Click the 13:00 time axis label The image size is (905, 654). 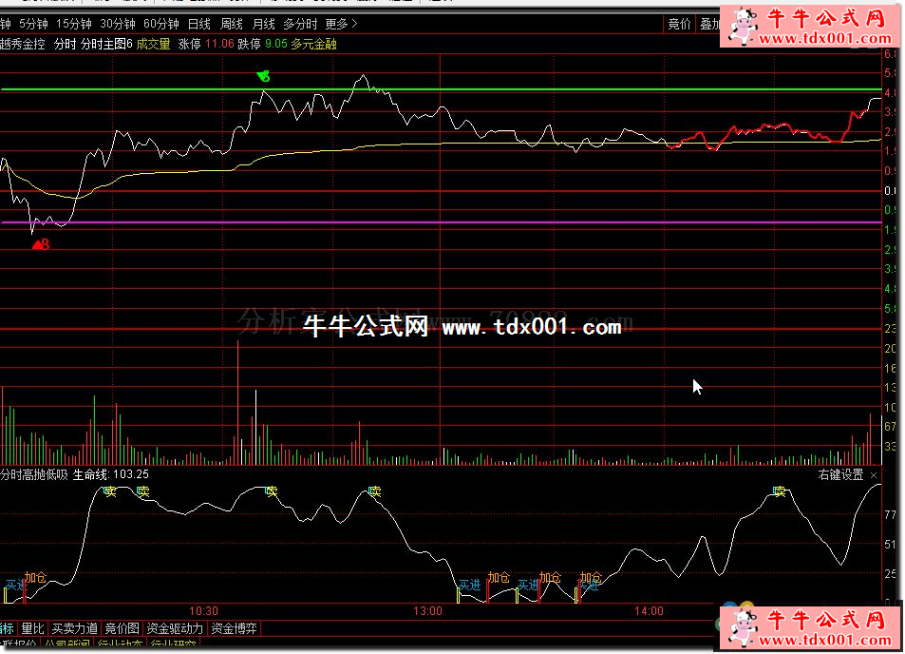pos(427,610)
